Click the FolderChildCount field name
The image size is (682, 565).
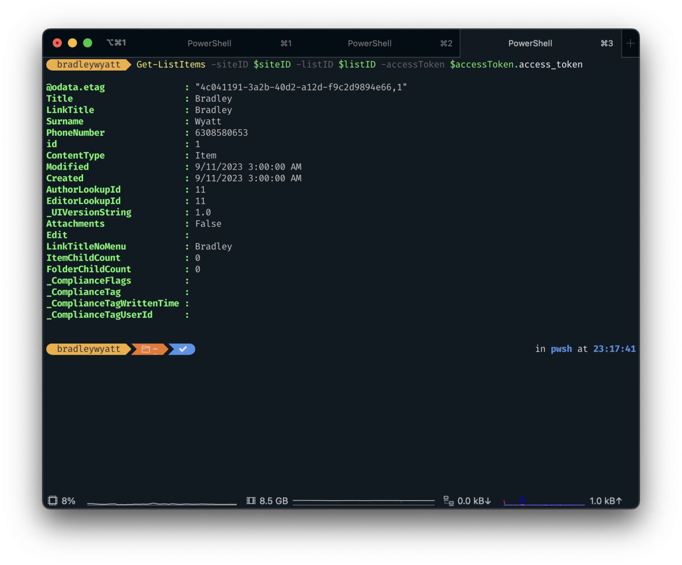pos(89,269)
